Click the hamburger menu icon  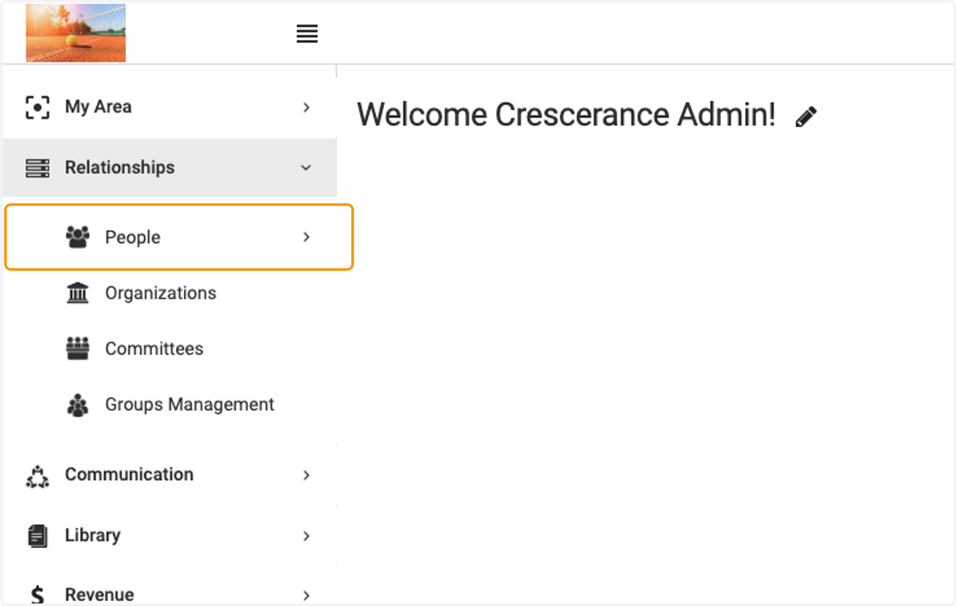pos(307,34)
